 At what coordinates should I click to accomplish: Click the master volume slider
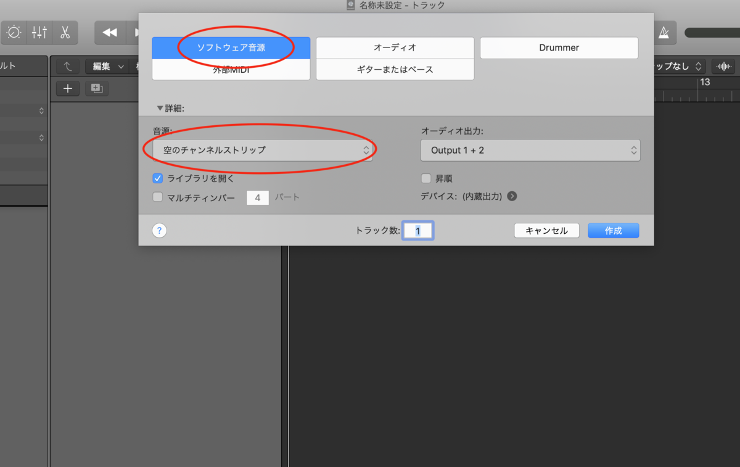[712, 33]
